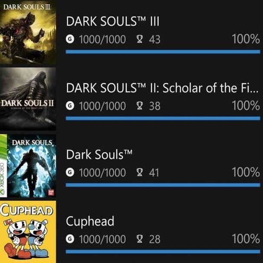Select the Scholar of the First Sin title
The height and width of the screenshot is (263, 263).
tap(162, 89)
